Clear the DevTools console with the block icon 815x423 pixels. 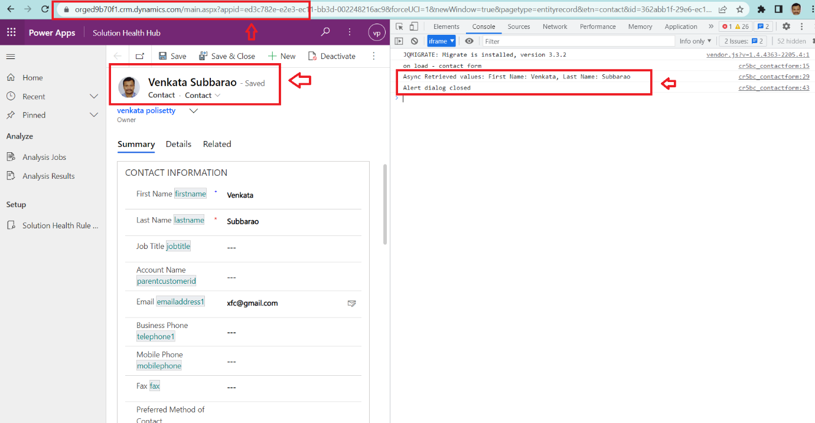tap(414, 41)
